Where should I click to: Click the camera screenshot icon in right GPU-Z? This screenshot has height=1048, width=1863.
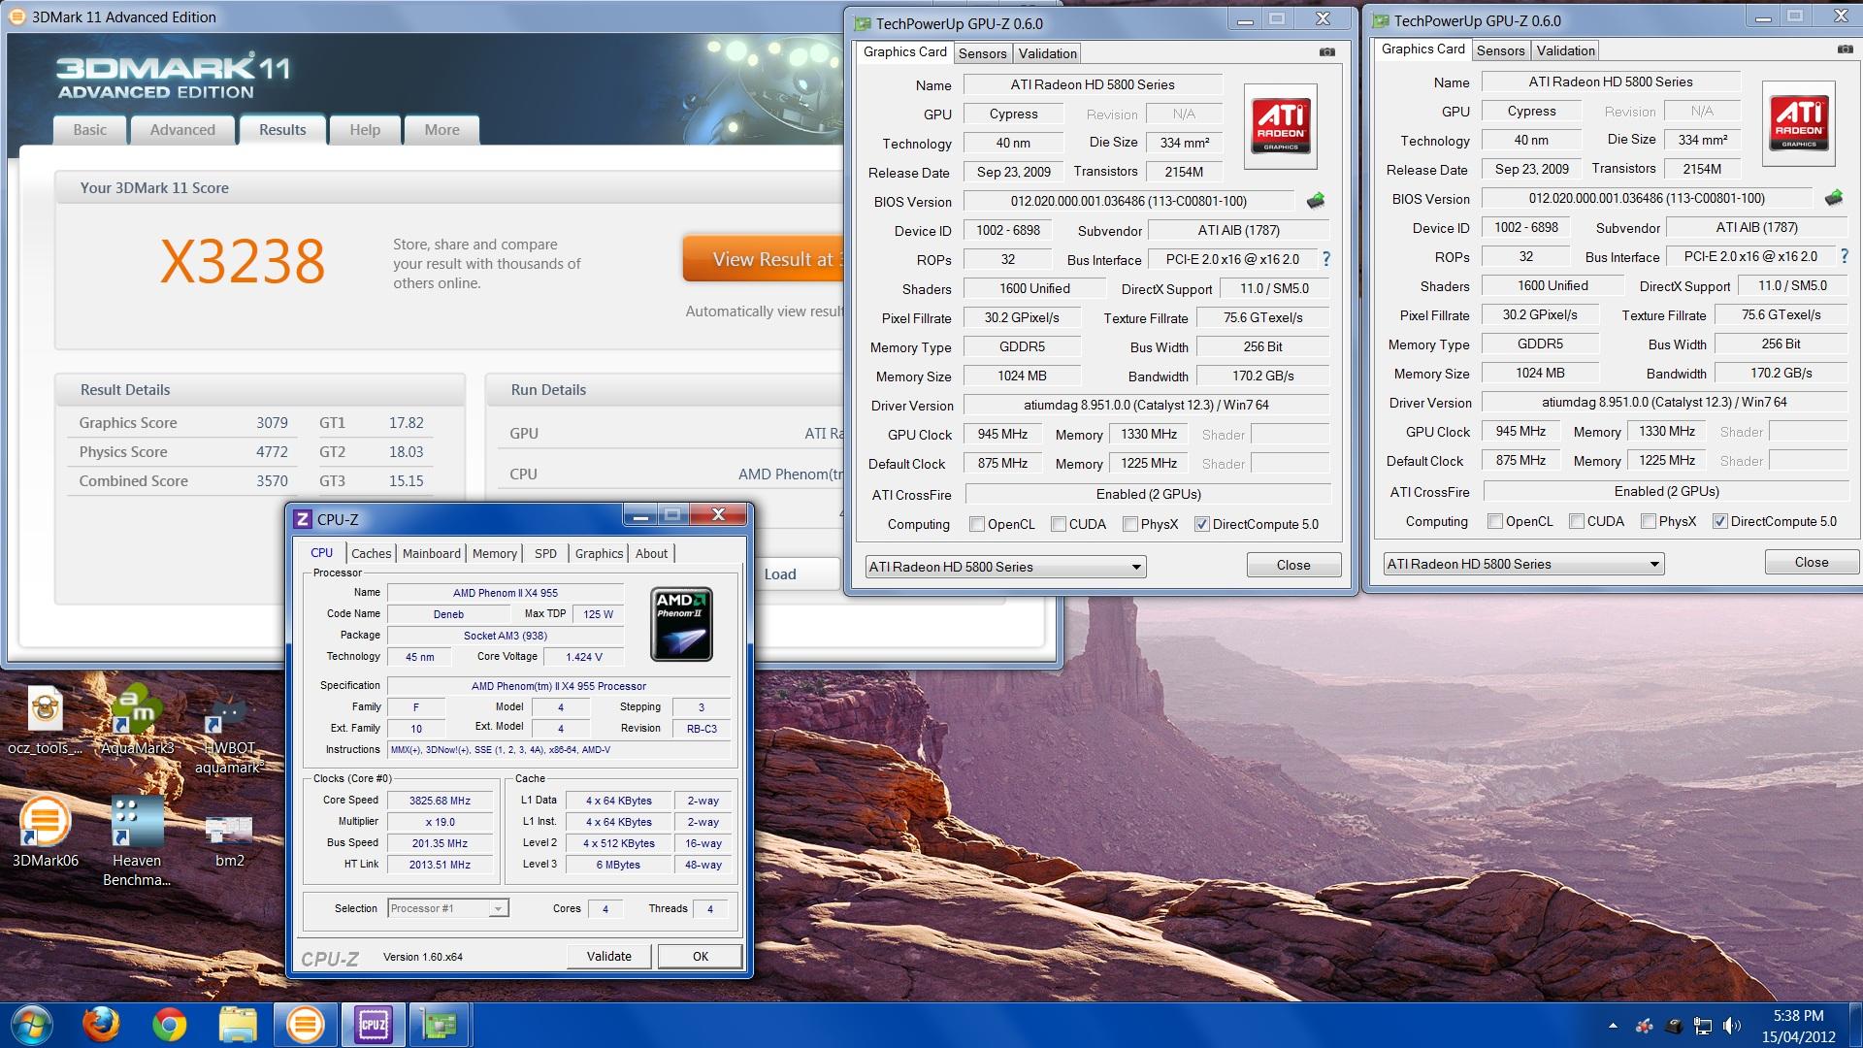(x=1846, y=49)
